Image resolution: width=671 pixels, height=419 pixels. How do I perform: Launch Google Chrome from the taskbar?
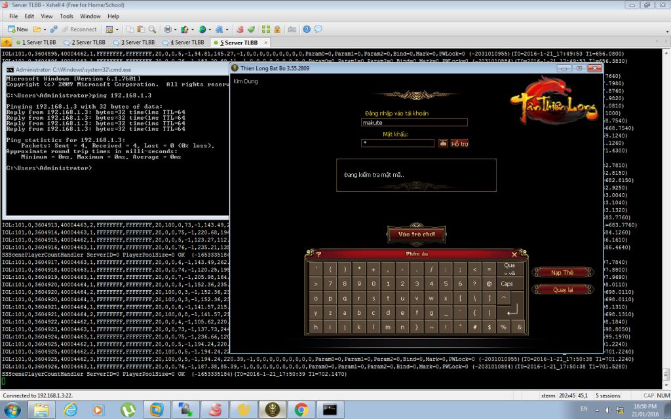301,410
